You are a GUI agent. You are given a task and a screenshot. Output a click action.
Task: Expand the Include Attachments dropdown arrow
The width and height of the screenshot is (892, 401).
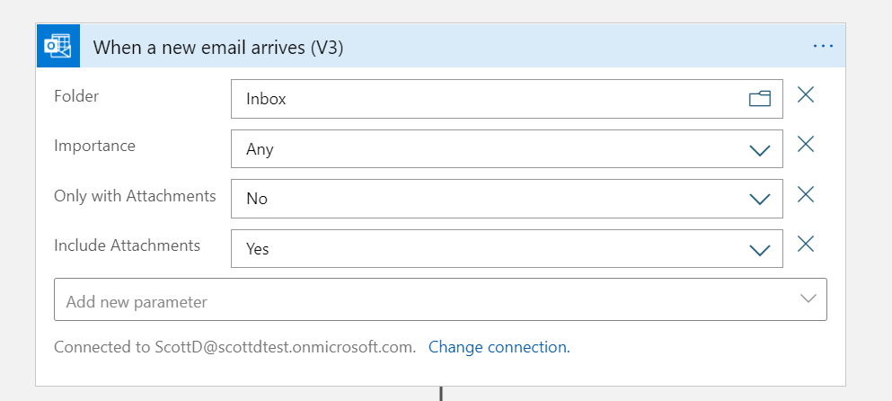click(760, 249)
